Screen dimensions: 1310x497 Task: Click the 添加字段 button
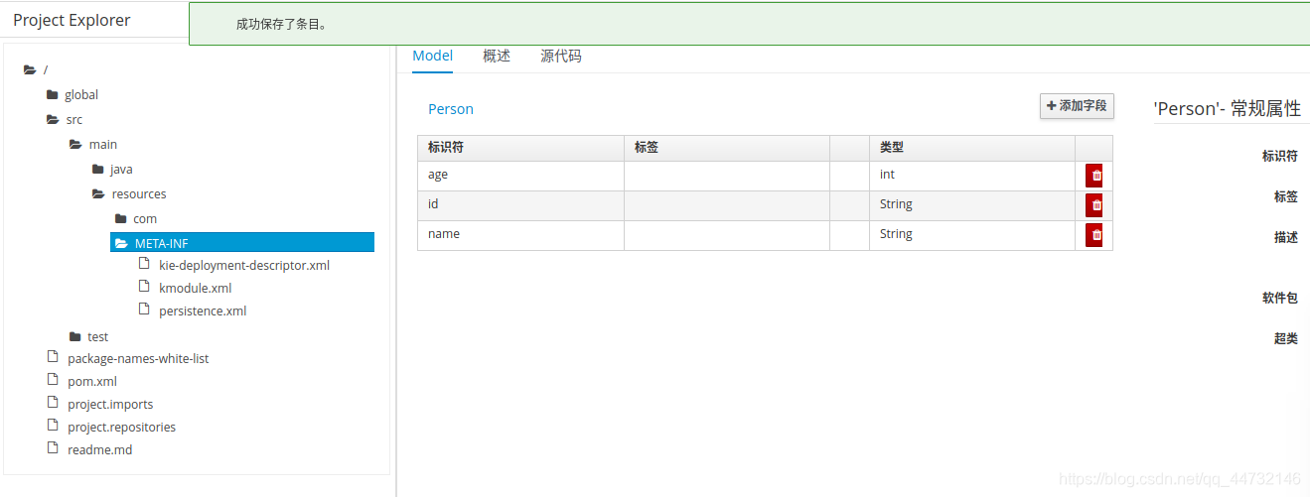pos(1077,106)
